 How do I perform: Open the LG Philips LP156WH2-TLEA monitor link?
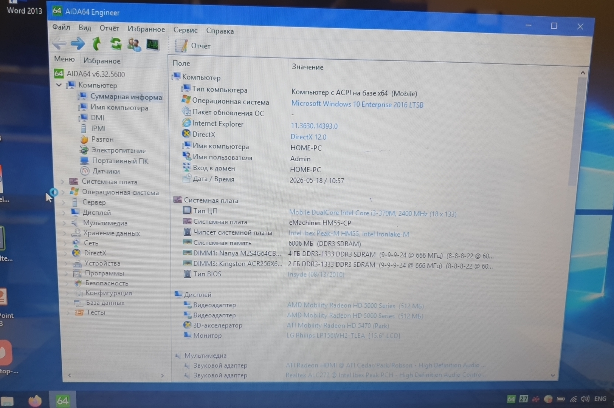(x=343, y=335)
